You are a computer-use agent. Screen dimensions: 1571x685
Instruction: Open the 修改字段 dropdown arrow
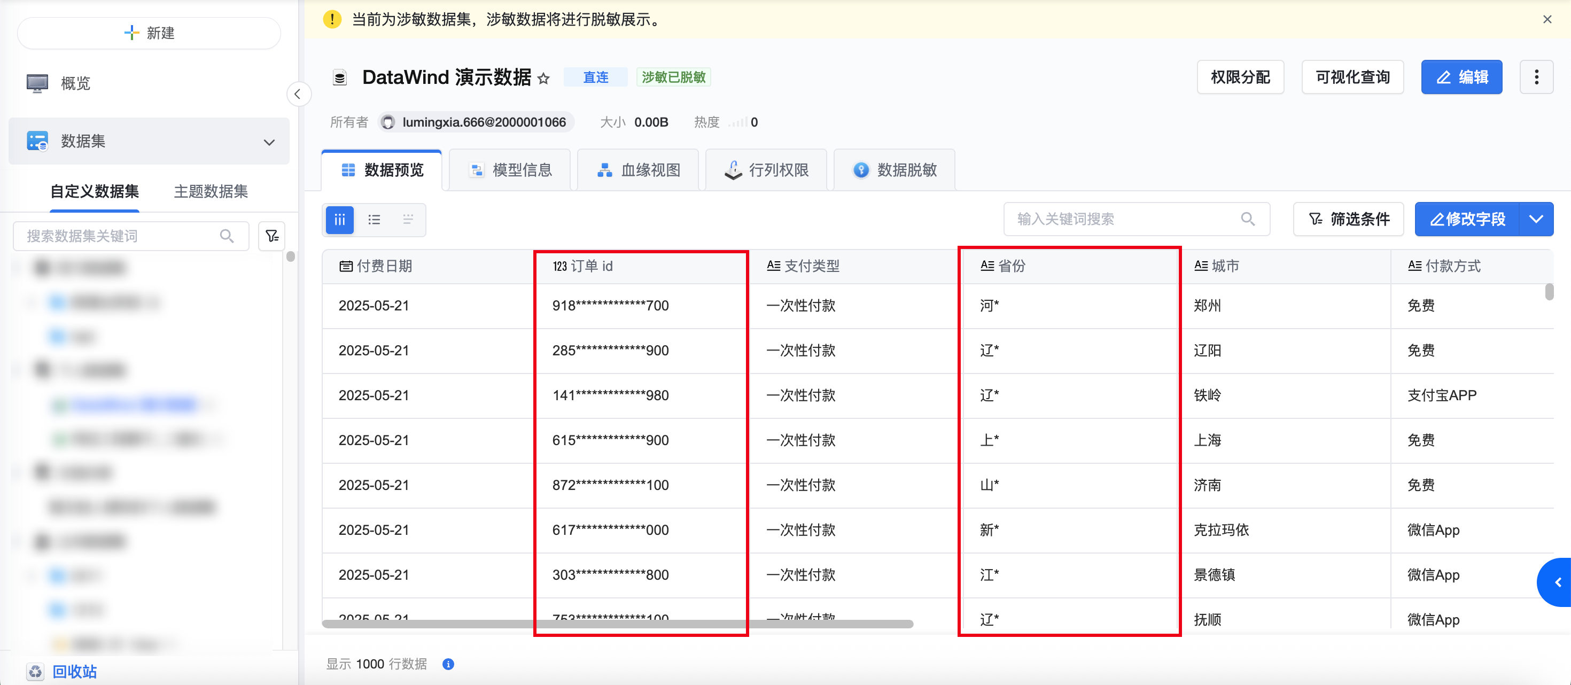[x=1536, y=219]
